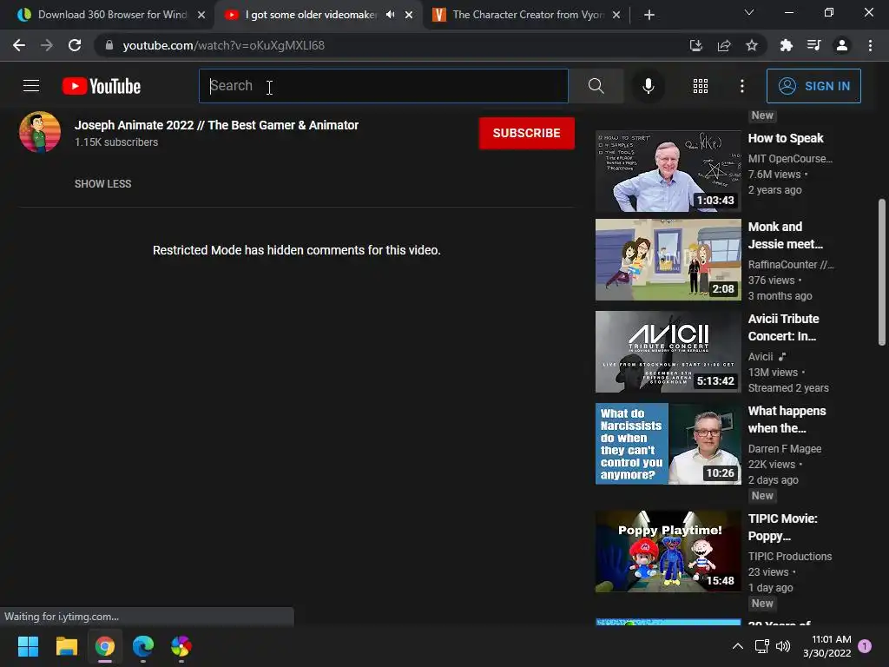Open Chrome extensions puzzle icon
The height and width of the screenshot is (667, 889).
tap(786, 45)
